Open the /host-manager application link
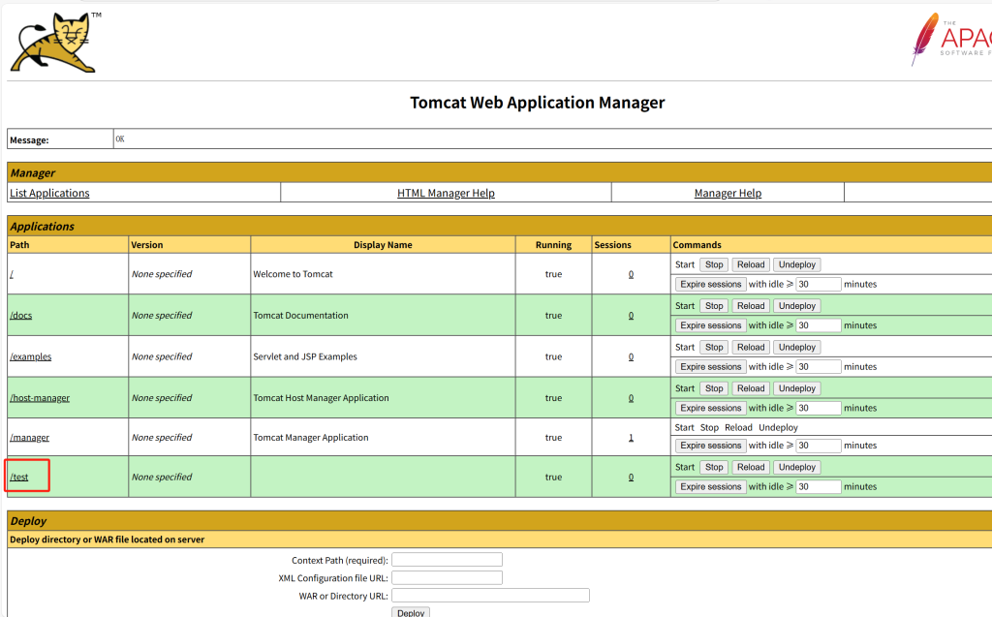Viewport: 992px width, 617px height. point(40,397)
